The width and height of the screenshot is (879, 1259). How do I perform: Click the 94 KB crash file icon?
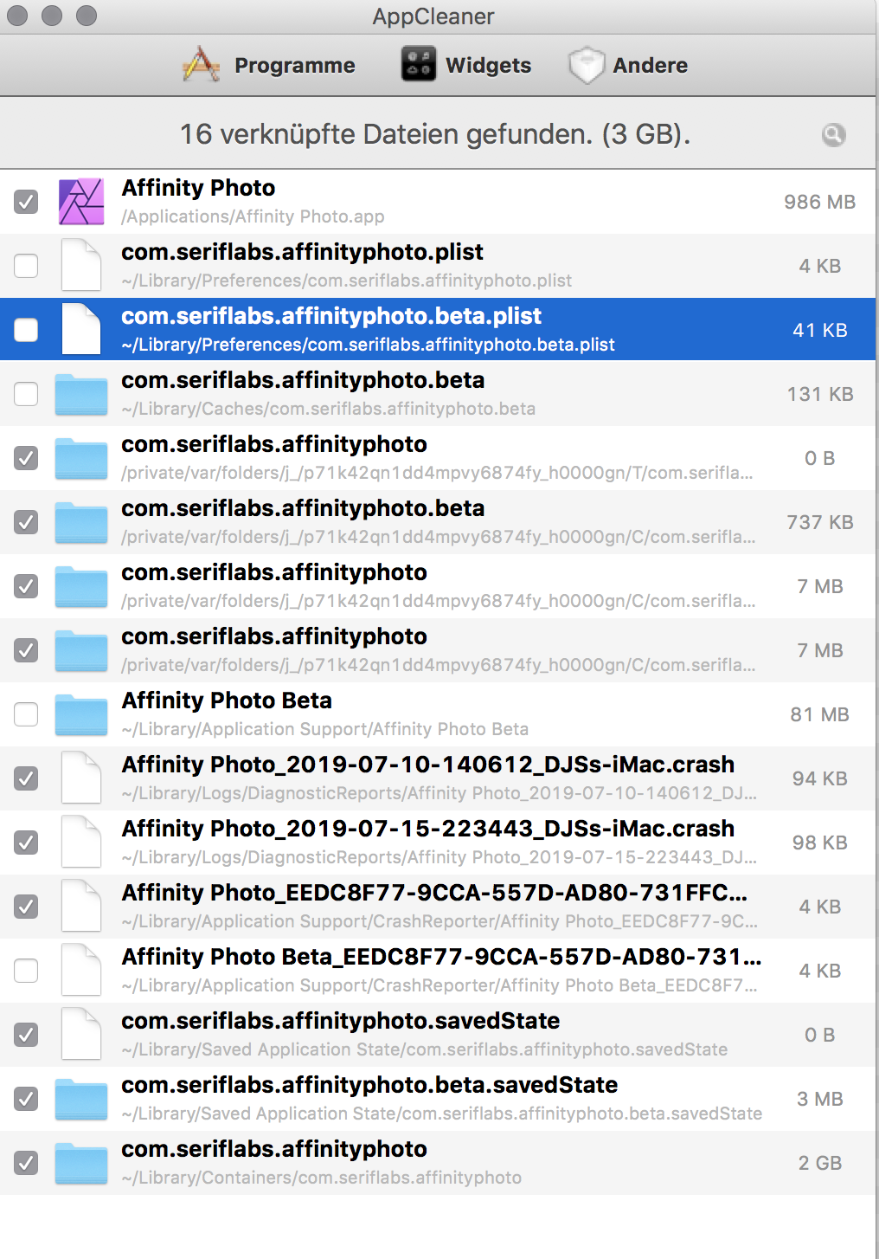[x=81, y=778]
